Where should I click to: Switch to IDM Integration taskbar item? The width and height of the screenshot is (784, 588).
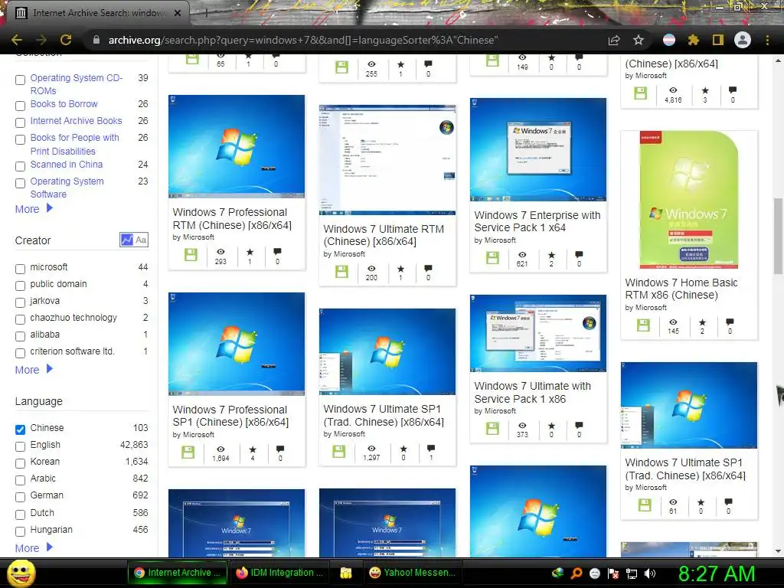coord(280,573)
